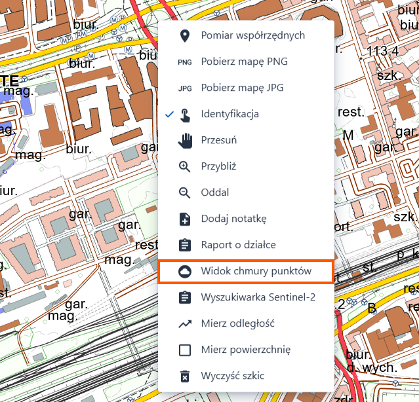Choose Widok chmury punktów
The image size is (419, 402).
pos(246,272)
